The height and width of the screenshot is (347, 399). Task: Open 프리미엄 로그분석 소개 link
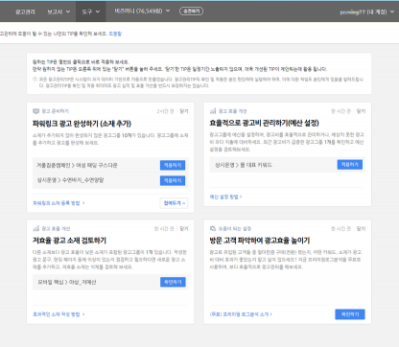[241, 314]
